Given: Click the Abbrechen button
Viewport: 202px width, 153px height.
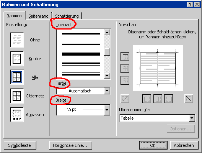Looking at the screenshot, I should pos(184,145).
